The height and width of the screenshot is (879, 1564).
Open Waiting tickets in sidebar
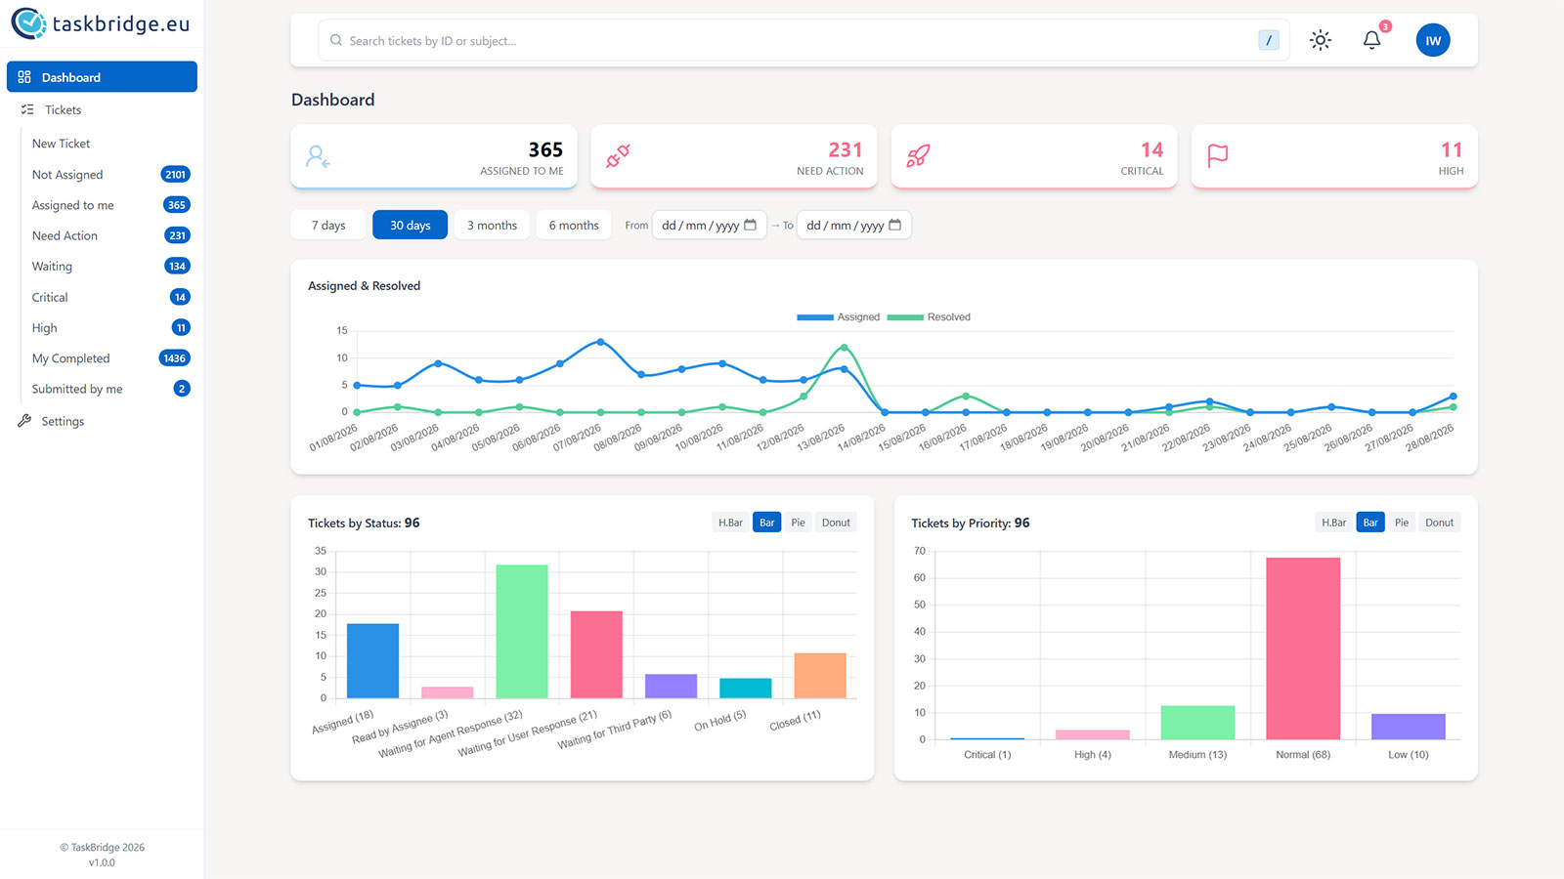click(x=109, y=266)
